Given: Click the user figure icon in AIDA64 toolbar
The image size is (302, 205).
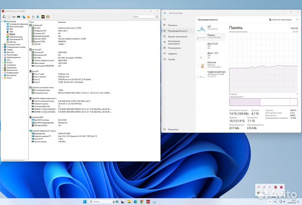Looking at the screenshot, I should (38, 17).
